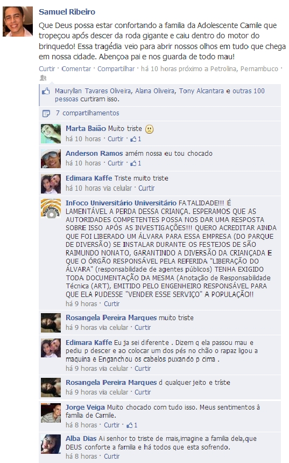Click Comentar under the main post
Image resolution: width=289 pixels, height=463 pixels.
point(76,69)
